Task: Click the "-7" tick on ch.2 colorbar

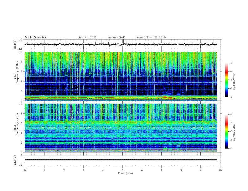Action: tap(231, 149)
